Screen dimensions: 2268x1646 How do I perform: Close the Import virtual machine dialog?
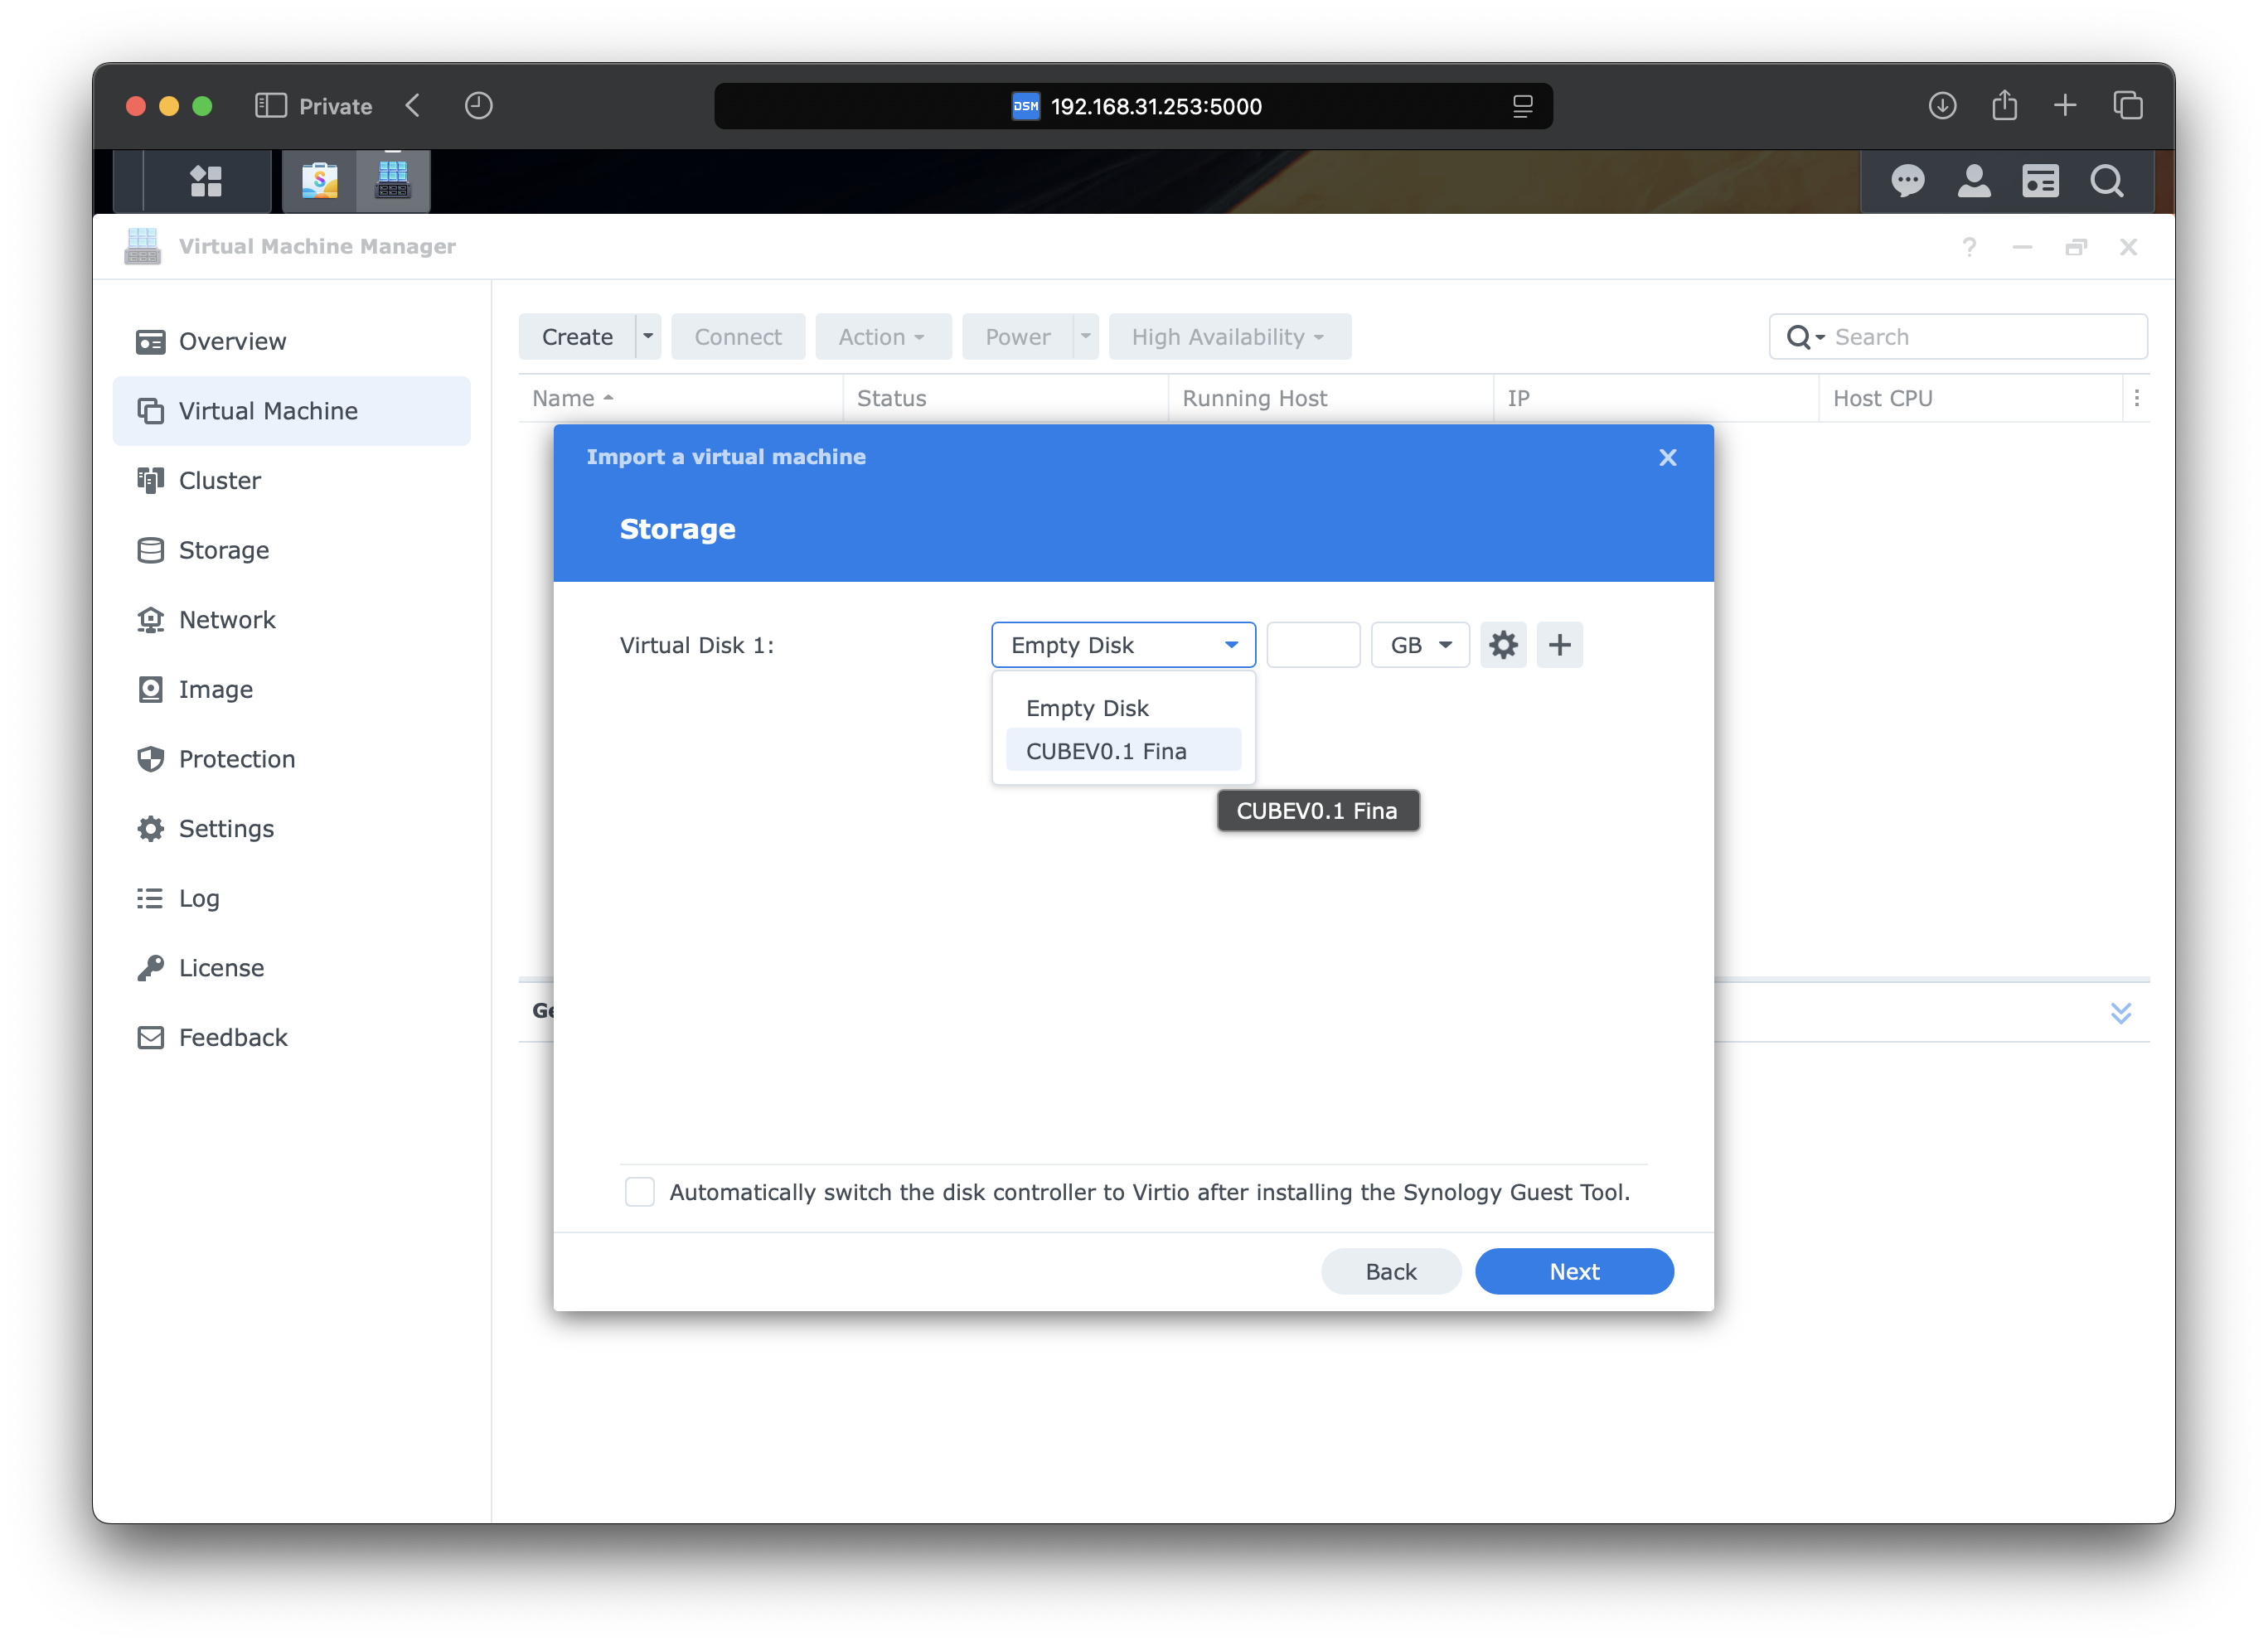1667,457
